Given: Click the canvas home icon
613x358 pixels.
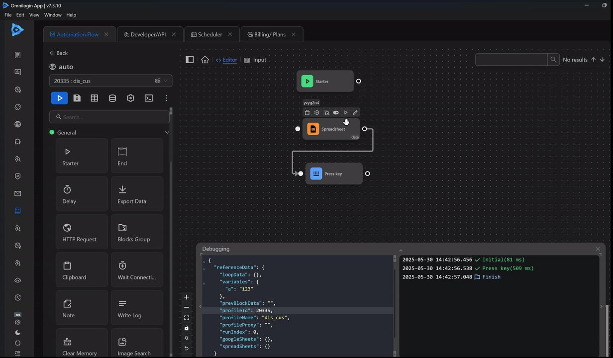Looking at the screenshot, I should (205, 60).
